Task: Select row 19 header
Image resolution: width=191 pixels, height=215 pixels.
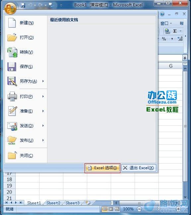Action: [x=9, y=186]
